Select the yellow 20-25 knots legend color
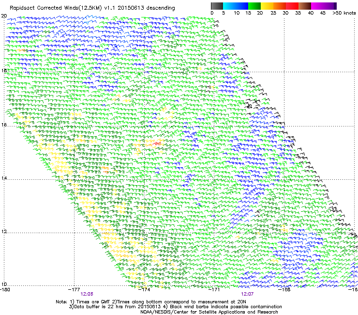 267,6
